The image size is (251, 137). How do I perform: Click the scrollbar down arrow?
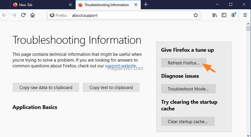pyautogui.click(x=248, y=135)
